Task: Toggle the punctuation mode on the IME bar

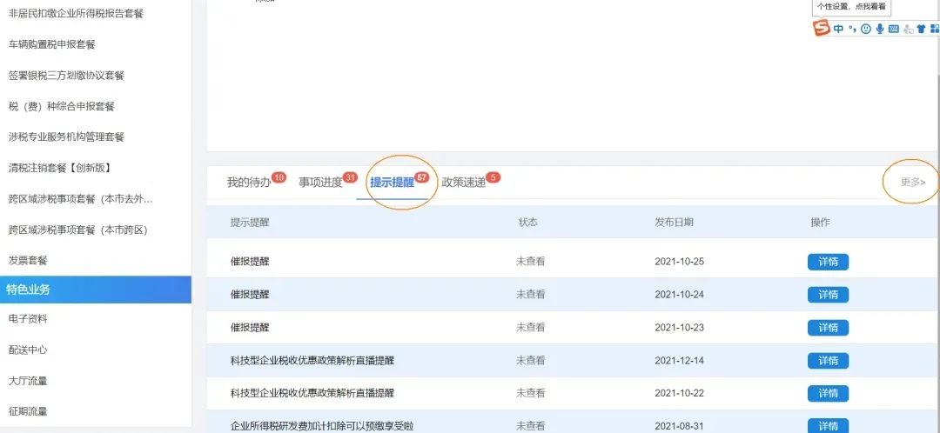Action: click(852, 29)
